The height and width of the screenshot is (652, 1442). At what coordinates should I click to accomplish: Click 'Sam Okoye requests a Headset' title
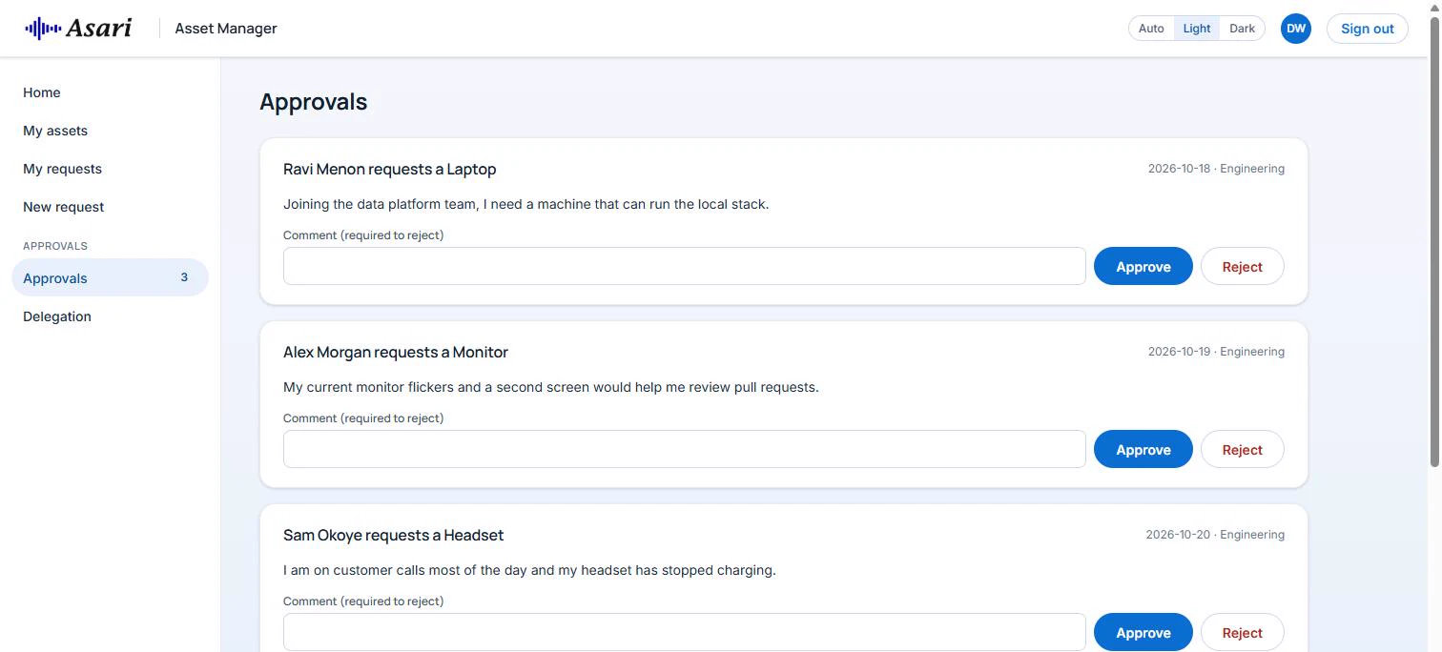click(x=393, y=535)
